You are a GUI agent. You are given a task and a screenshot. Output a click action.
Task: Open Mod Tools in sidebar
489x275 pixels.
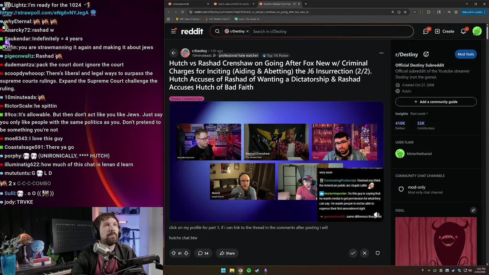tap(466, 54)
